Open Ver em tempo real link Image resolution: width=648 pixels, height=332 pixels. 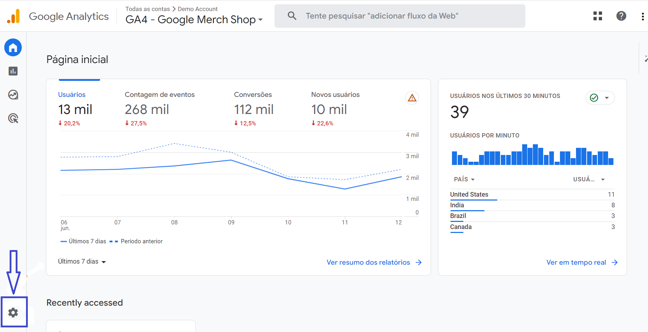click(x=576, y=263)
